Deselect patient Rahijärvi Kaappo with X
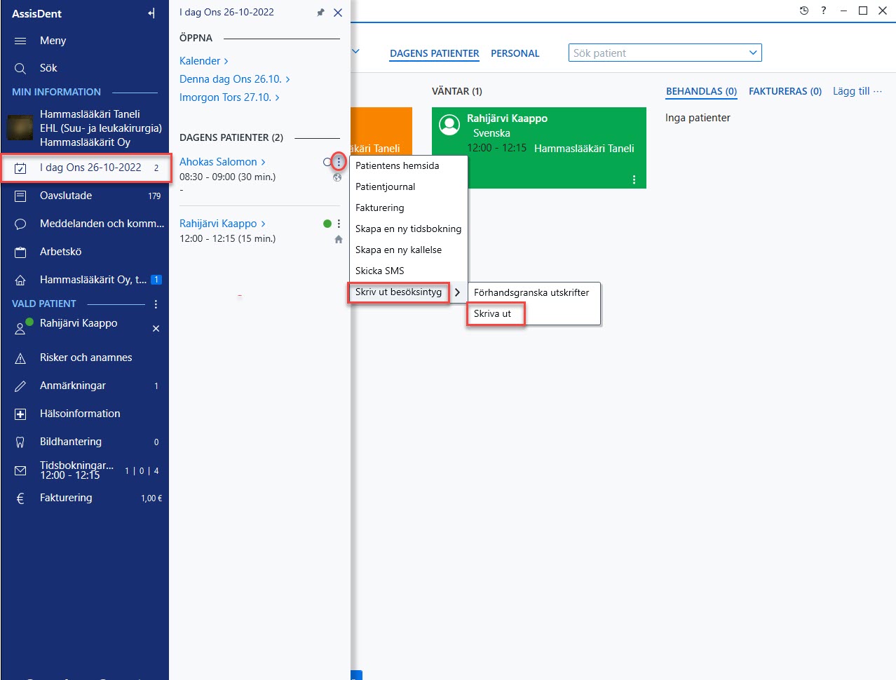896x680 pixels. pos(156,328)
